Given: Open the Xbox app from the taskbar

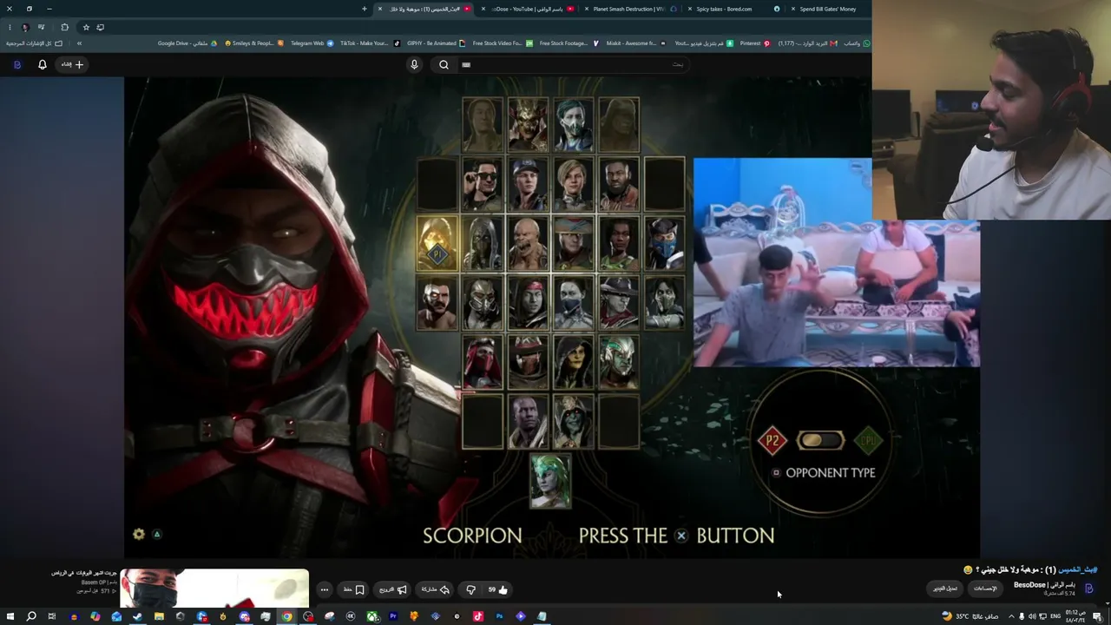Looking at the screenshot, I should pos(371,616).
